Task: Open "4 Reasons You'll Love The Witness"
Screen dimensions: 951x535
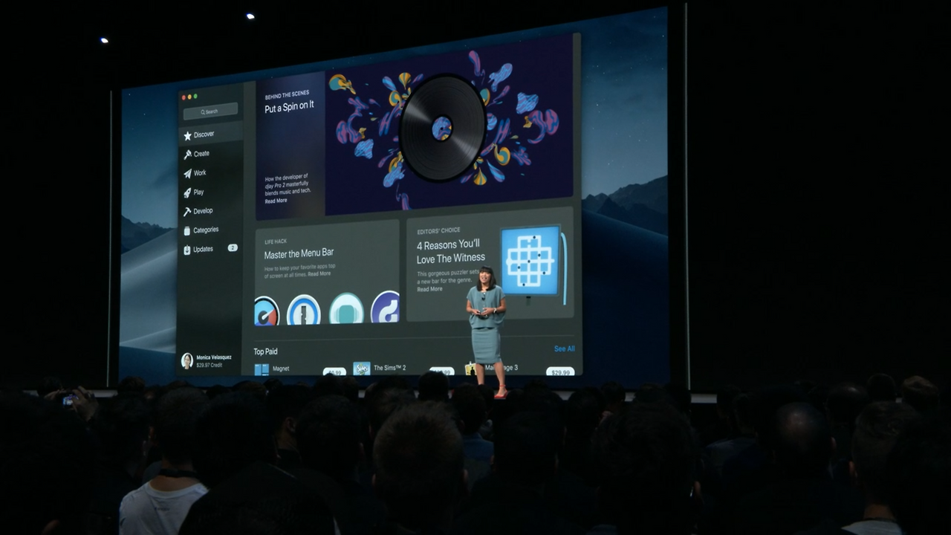Action: tap(450, 251)
